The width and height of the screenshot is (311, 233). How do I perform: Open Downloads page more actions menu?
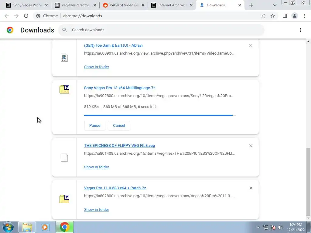click(x=301, y=30)
